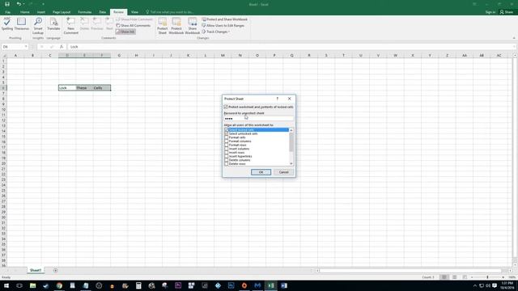This screenshot has height=291, width=518.
Task: Open Customize Quick Access Toolbar dropdown
Action: [x=43, y=4]
